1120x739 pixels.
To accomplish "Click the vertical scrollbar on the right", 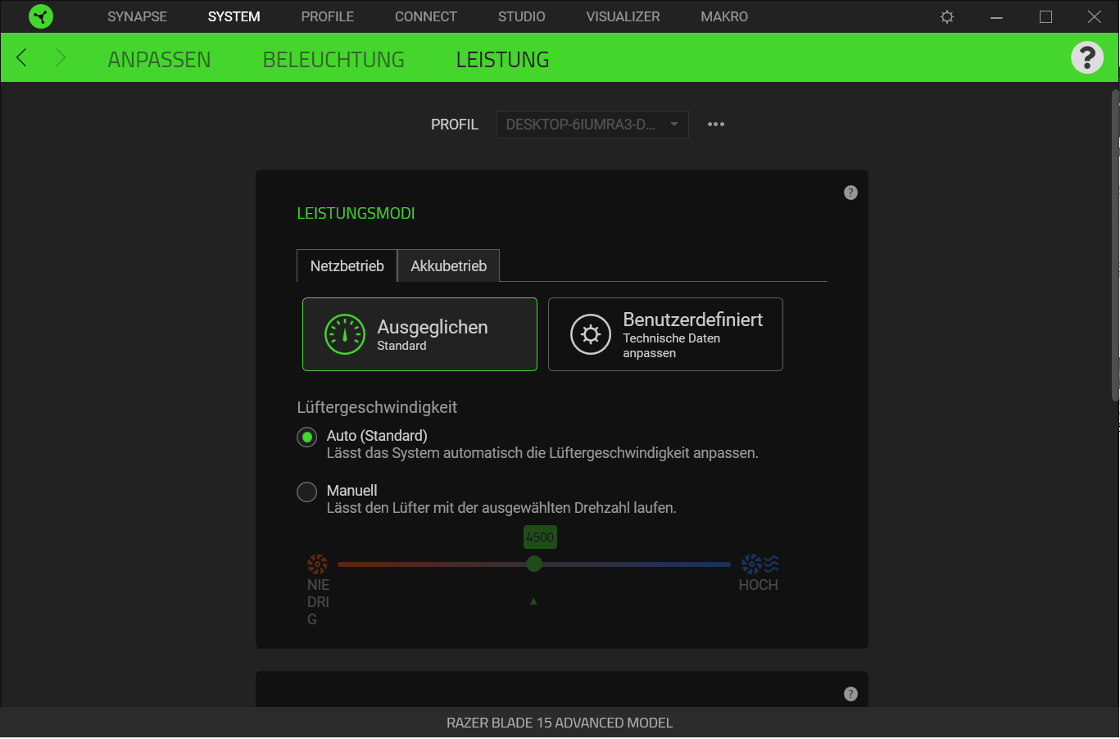I will click(x=1115, y=246).
